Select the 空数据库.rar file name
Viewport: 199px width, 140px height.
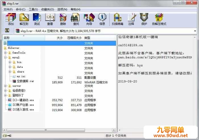(25, 81)
